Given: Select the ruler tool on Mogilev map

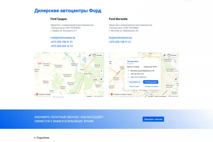Looking at the screenshot, I should pyautogui.click(x=164, y=55).
